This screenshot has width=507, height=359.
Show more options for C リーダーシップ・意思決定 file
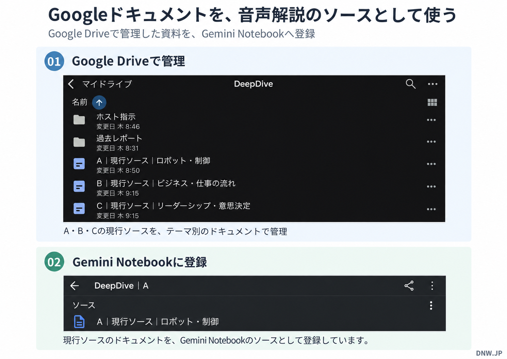click(x=431, y=209)
